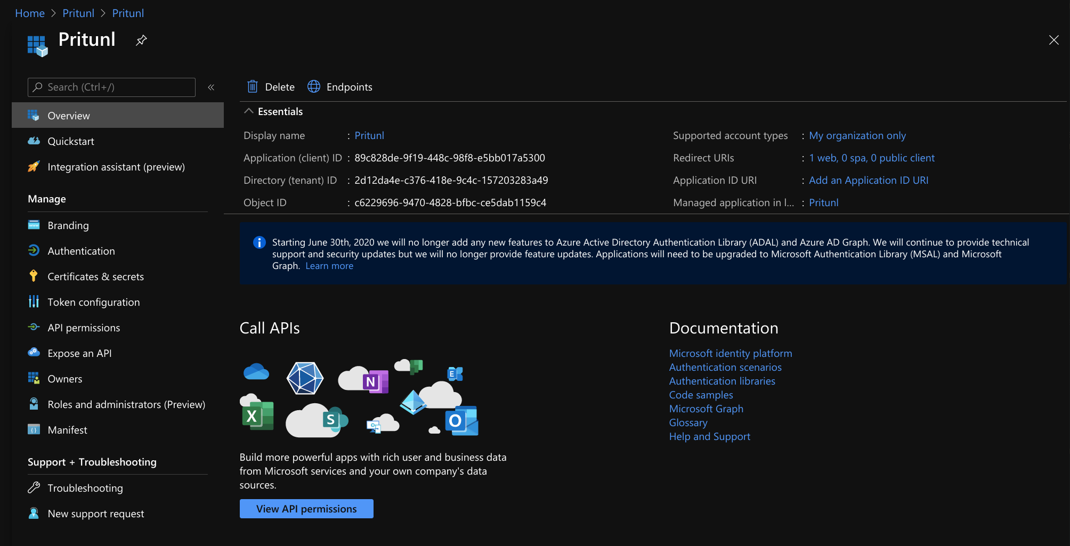This screenshot has height=546, width=1070.
Task: Go to Home in breadcrumb
Action: pos(30,13)
